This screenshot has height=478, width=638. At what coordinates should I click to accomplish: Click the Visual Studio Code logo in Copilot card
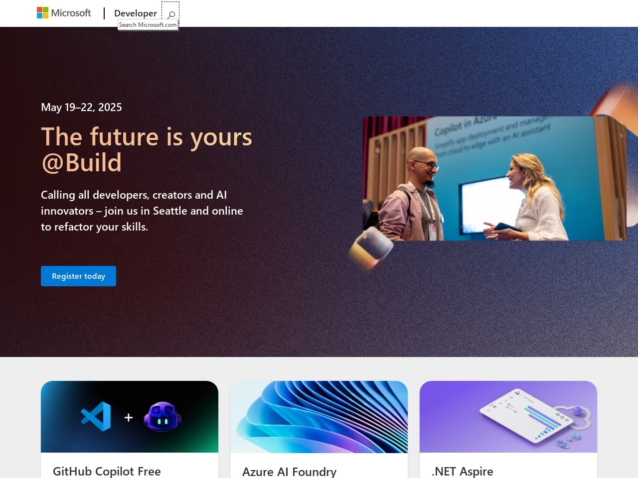coord(96,416)
